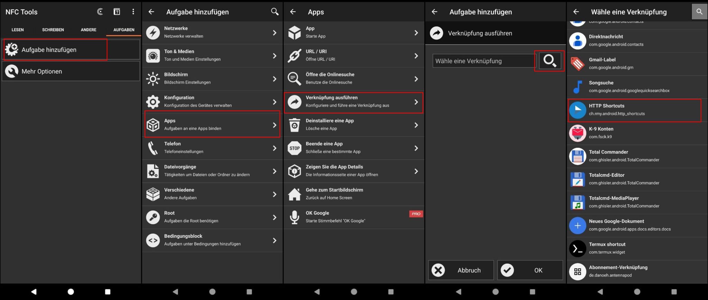Click the URL / URI link icon
The height and width of the screenshot is (300, 708).
(295, 56)
